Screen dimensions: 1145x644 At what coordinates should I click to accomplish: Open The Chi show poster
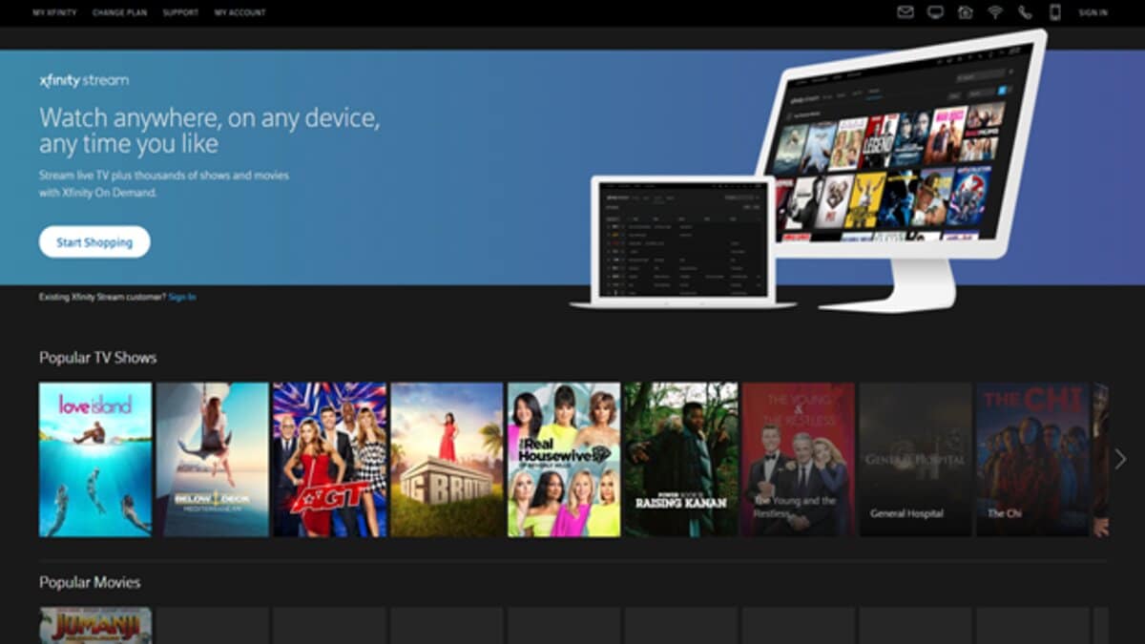pos(1032,460)
